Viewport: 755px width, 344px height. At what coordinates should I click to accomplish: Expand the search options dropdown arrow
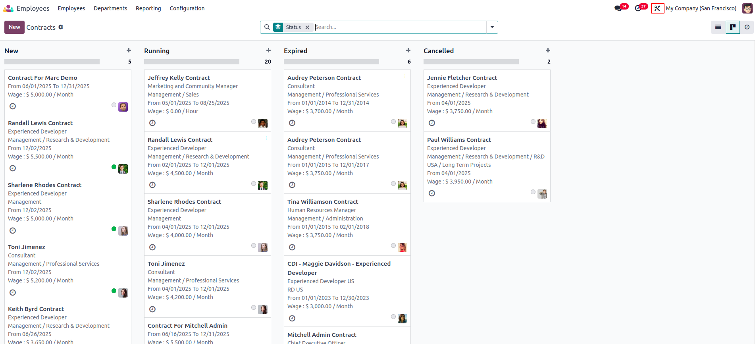(492, 27)
